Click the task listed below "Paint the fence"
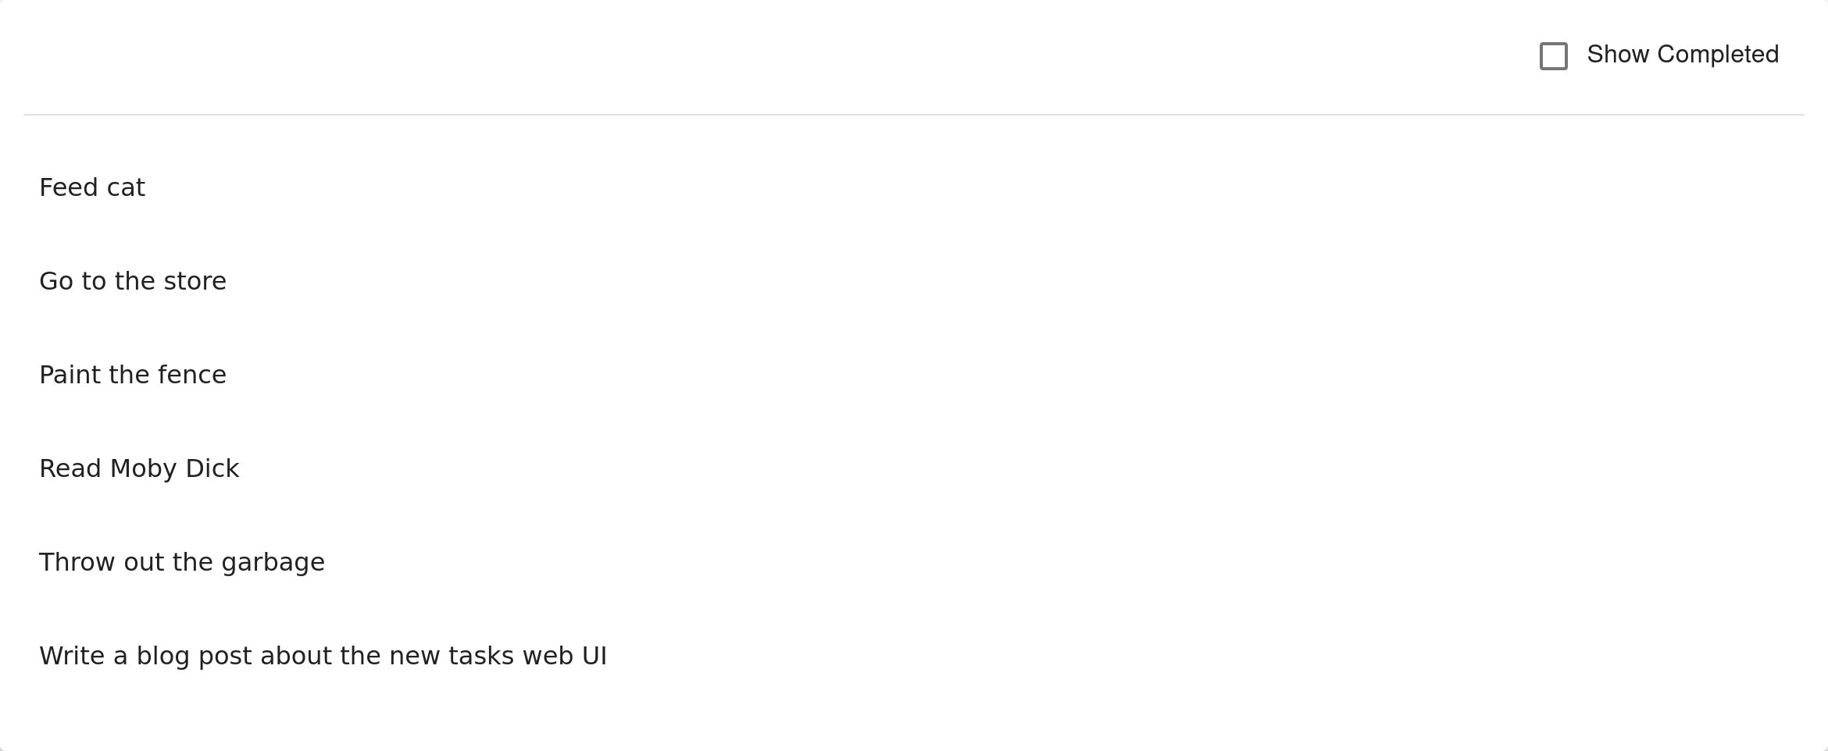This screenshot has height=751, width=1828. (139, 468)
